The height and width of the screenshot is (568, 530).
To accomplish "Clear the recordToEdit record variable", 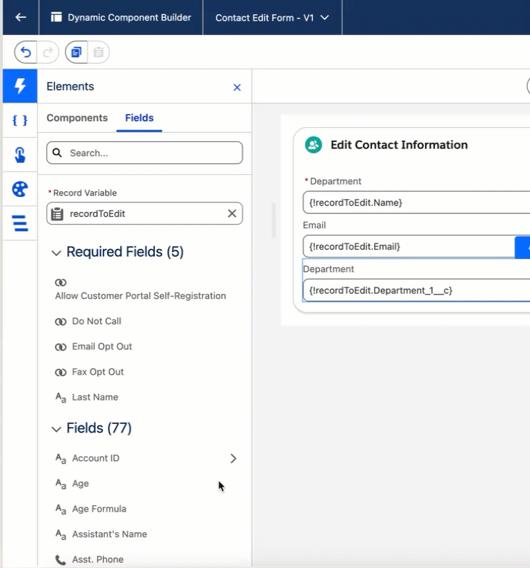I will (232, 213).
